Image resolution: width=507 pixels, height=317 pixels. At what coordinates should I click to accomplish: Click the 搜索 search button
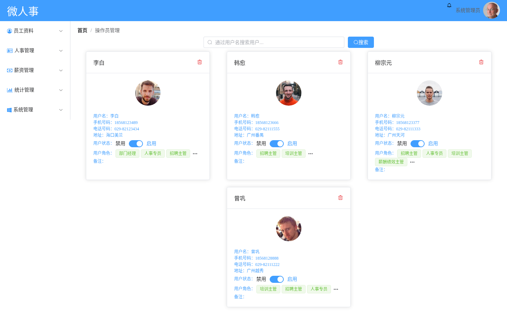tap(361, 42)
